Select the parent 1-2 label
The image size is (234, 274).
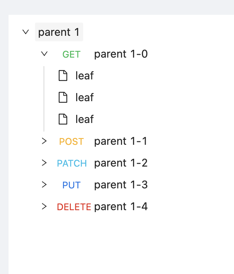pos(121,163)
